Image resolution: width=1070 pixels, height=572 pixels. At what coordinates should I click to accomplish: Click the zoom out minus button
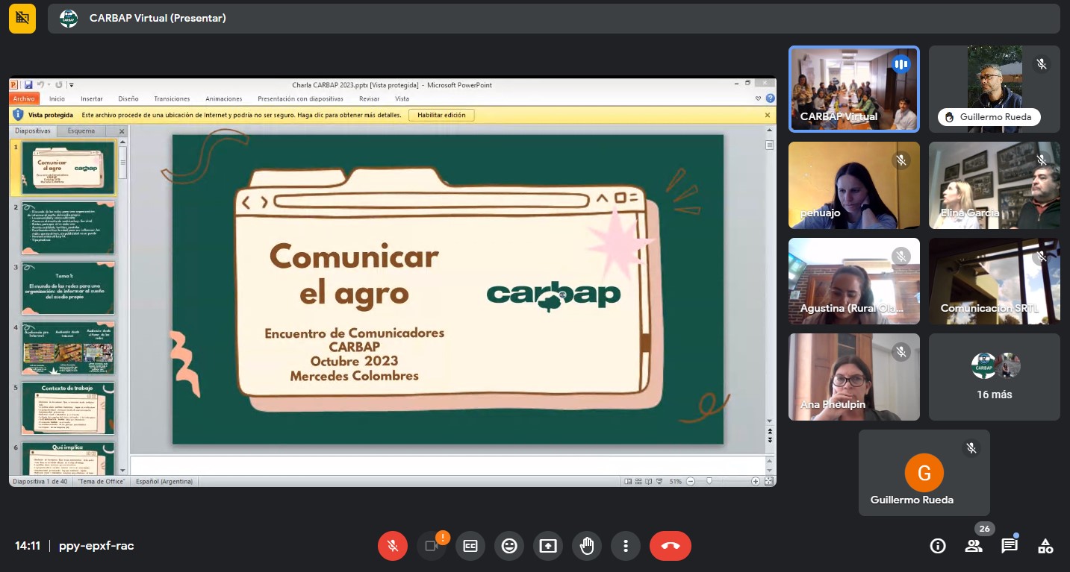click(x=690, y=481)
